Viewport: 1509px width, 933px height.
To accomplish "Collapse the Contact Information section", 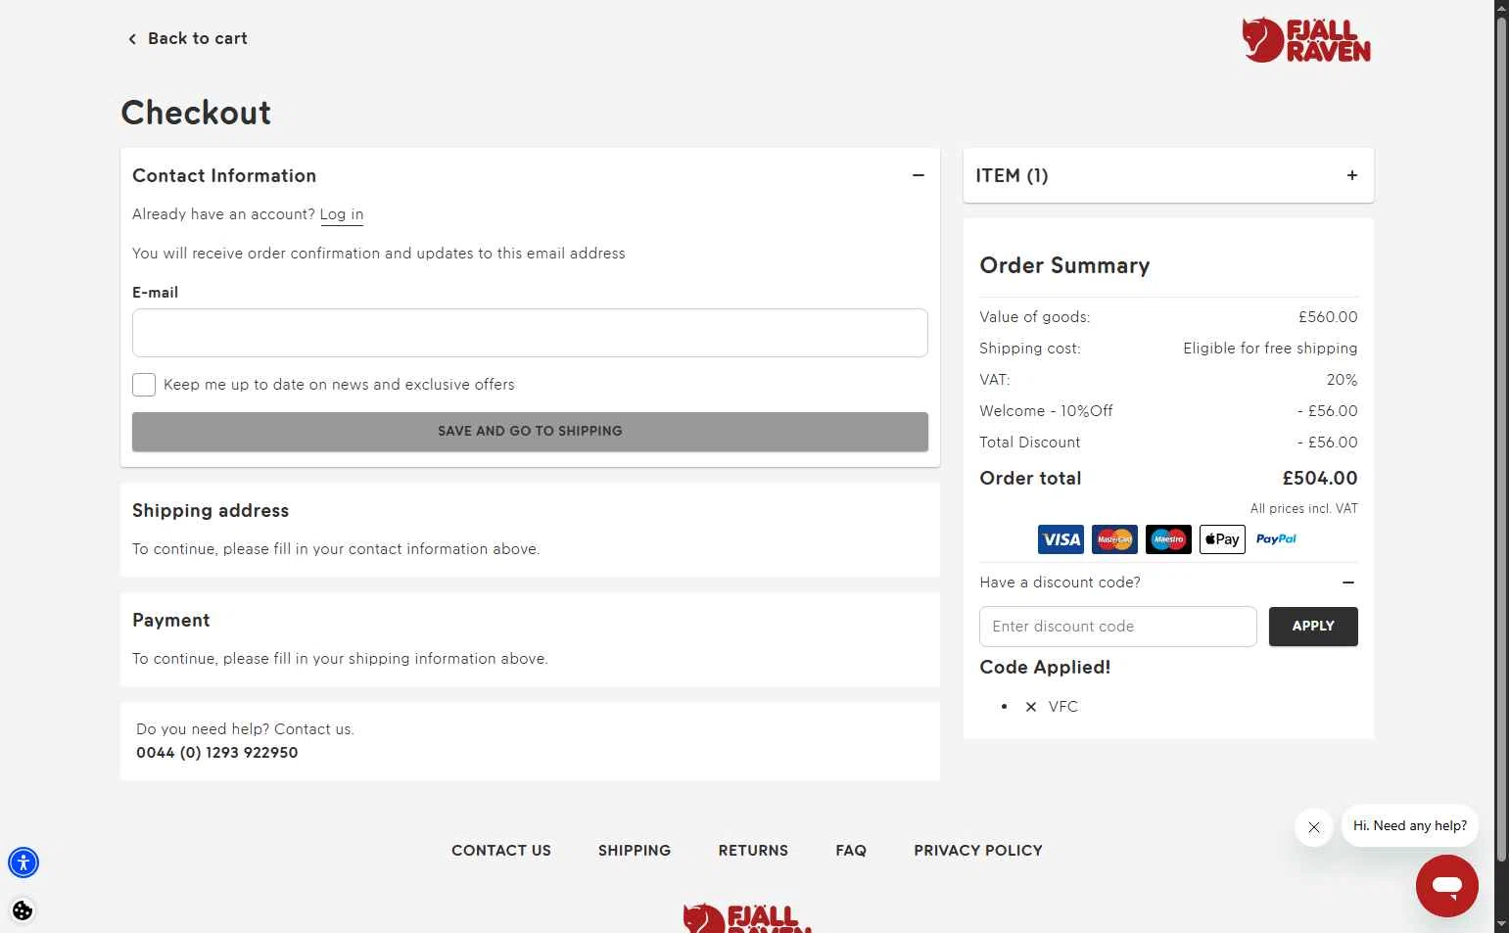I will (919, 175).
